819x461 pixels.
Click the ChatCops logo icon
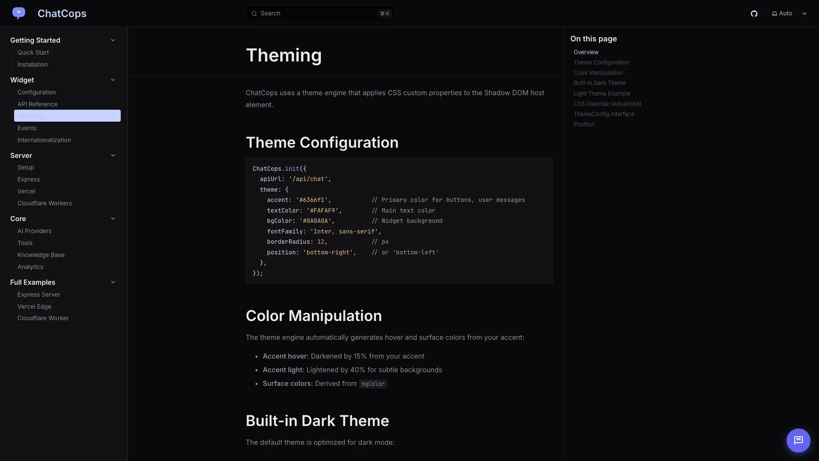pyautogui.click(x=19, y=14)
